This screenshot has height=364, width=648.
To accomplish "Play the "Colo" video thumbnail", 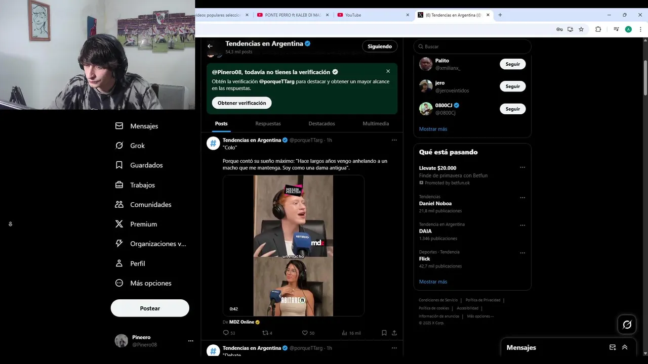I will point(293,246).
